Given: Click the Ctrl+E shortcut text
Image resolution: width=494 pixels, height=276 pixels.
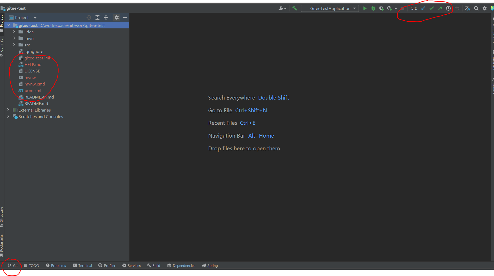Looking at the screenshot, I should 248,123.
